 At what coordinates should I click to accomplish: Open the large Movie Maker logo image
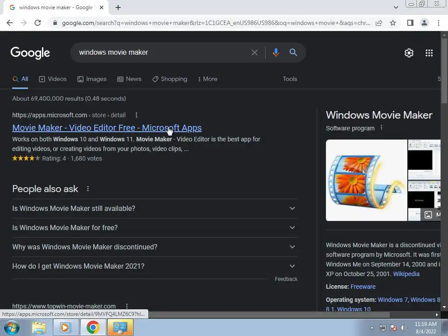point(366,180)
